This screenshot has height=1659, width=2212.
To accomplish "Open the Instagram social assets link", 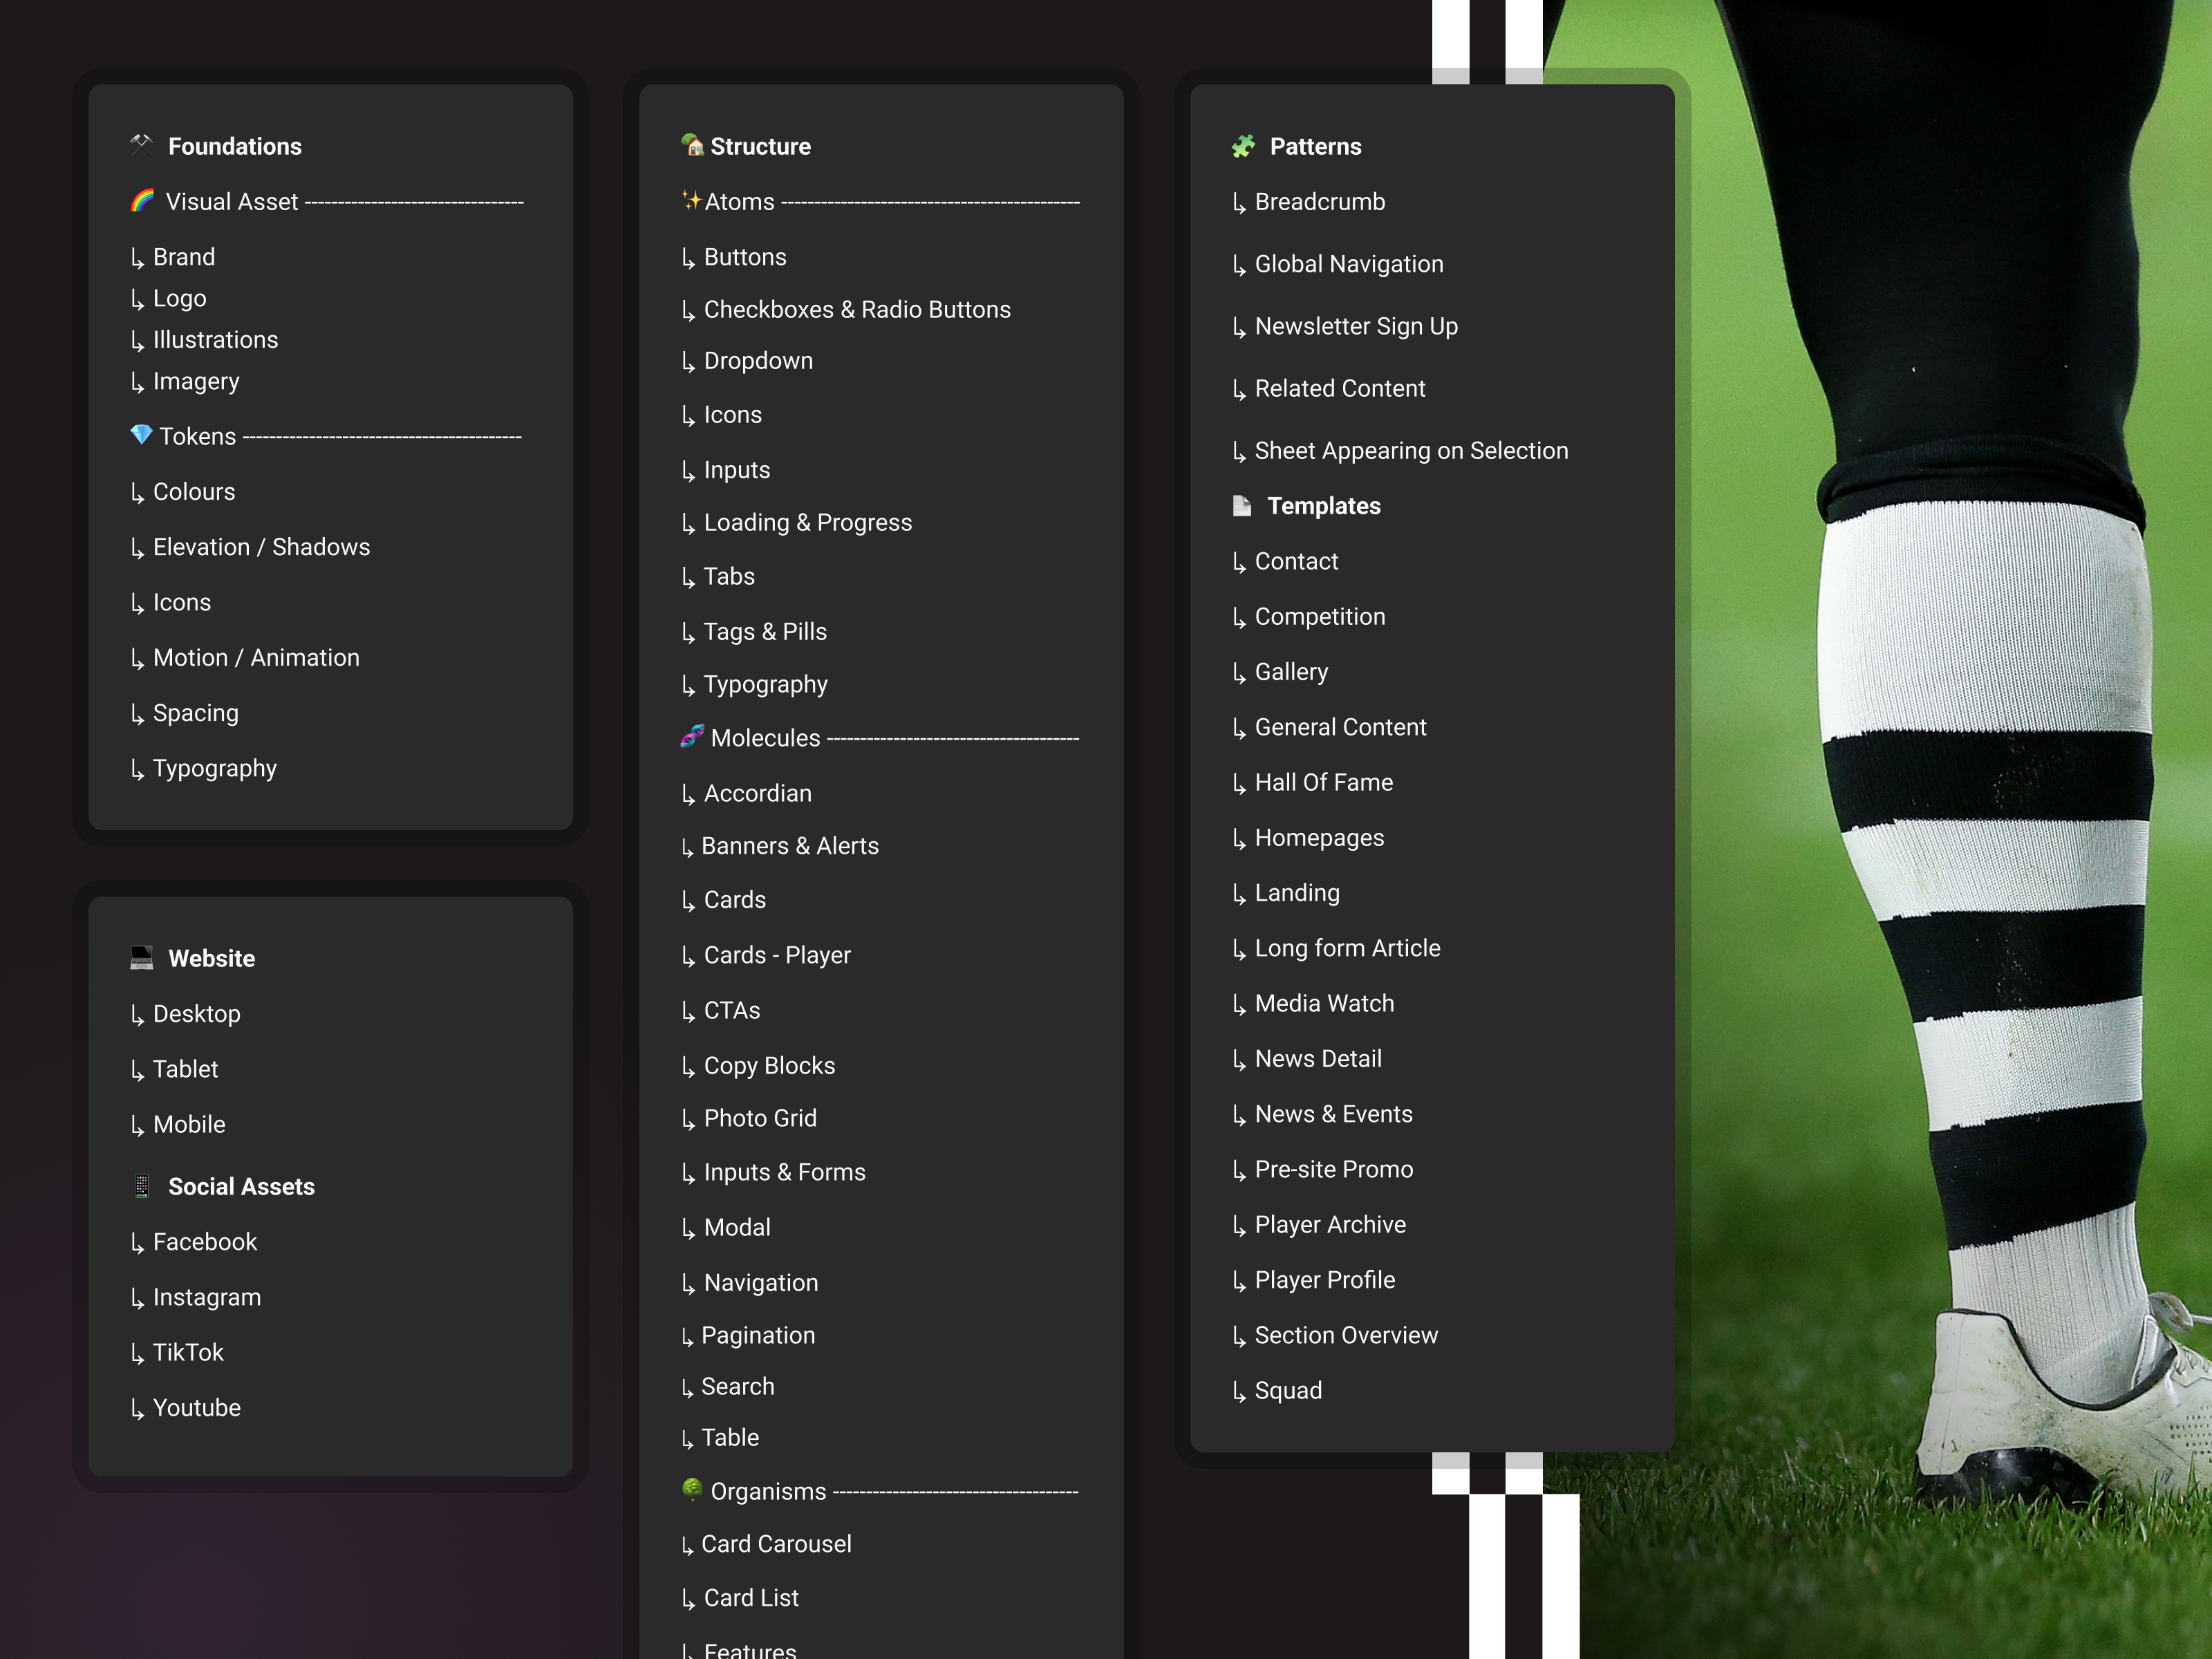I will pyautogui.click(x=206, y=1298).
